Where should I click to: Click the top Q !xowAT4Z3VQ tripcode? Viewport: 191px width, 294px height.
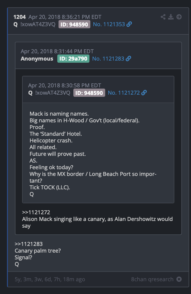click(34, 24)
